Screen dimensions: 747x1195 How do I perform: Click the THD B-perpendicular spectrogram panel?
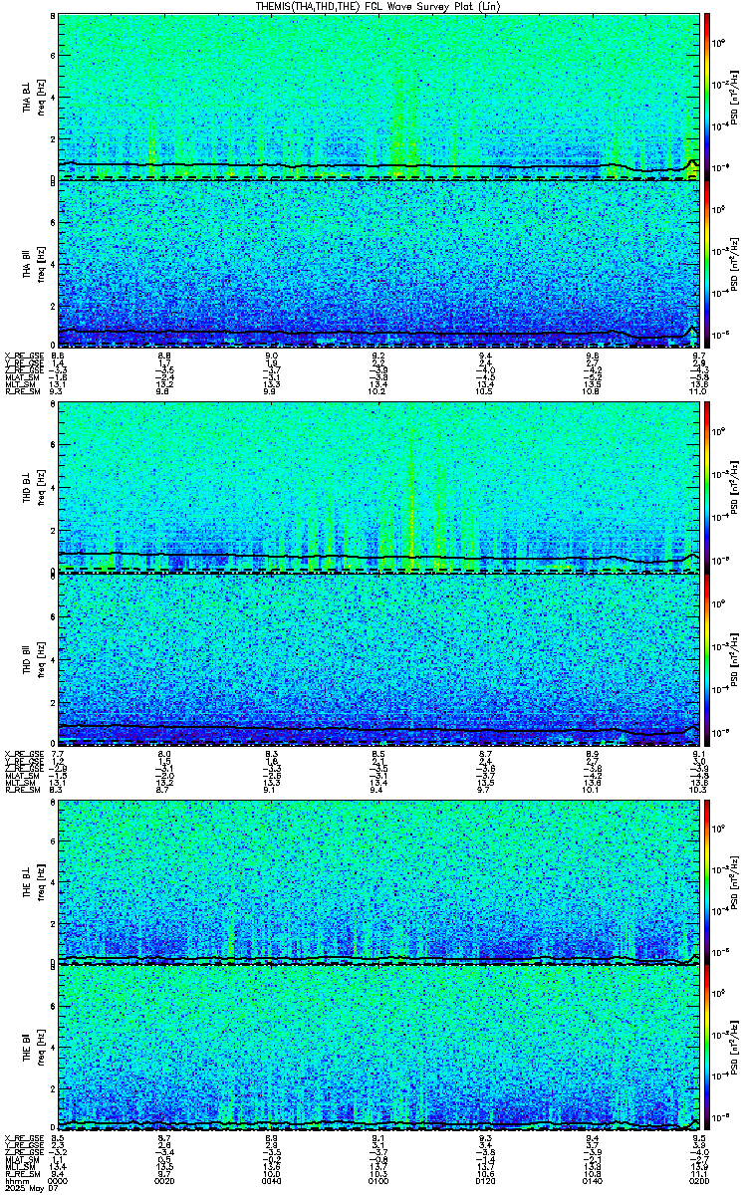tap(378, 488)
